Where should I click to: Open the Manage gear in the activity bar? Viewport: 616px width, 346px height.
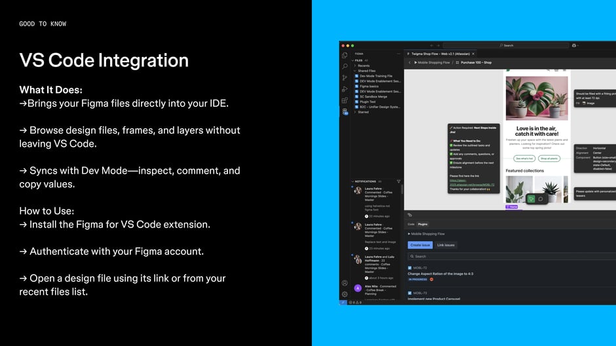pos(345,294)
